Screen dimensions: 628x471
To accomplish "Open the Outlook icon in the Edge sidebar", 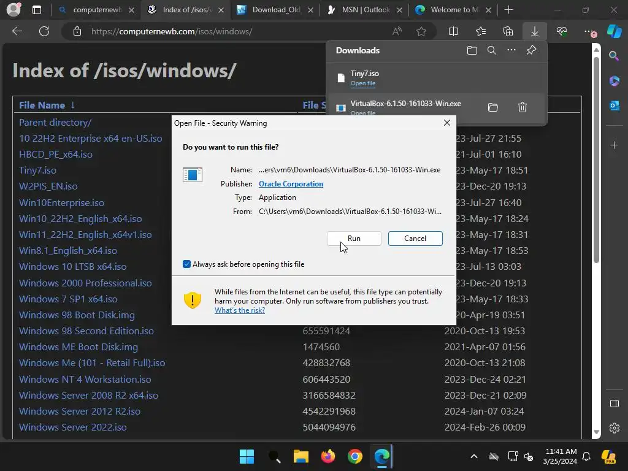I will click(614, 105).
